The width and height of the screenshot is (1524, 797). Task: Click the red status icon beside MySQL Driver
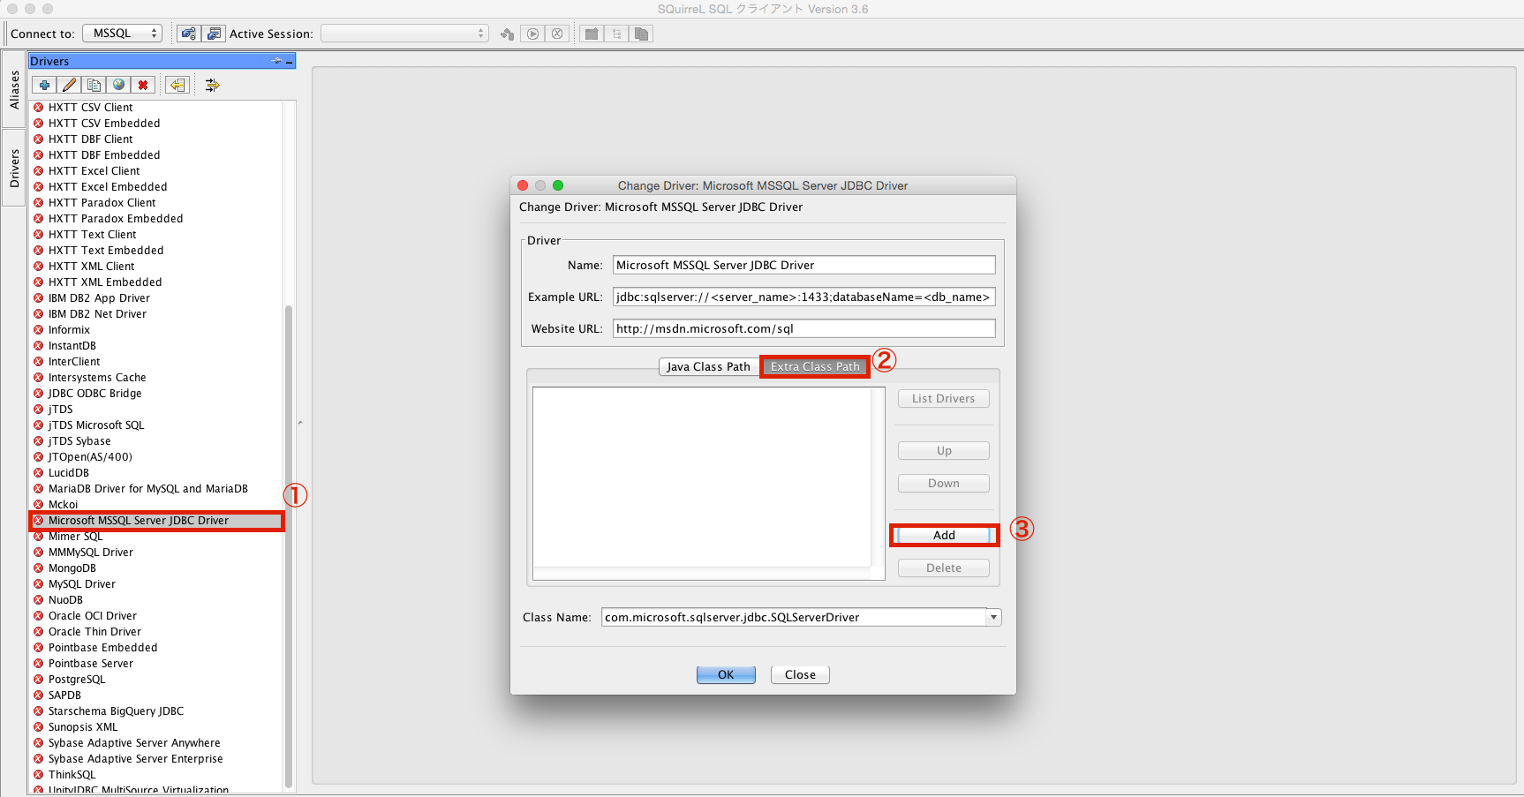[39, 583]
